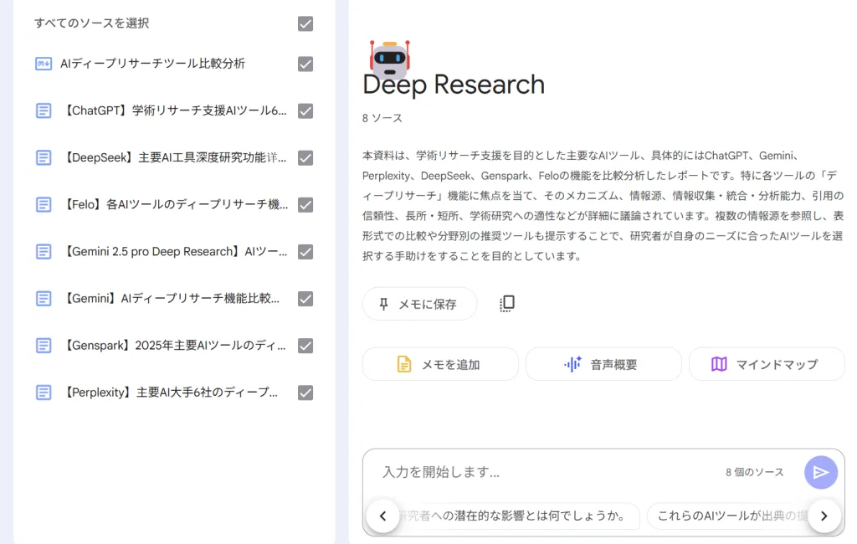Click the 8 個のソース label in chat box
The image size is (857, 544).
[754, 472]
